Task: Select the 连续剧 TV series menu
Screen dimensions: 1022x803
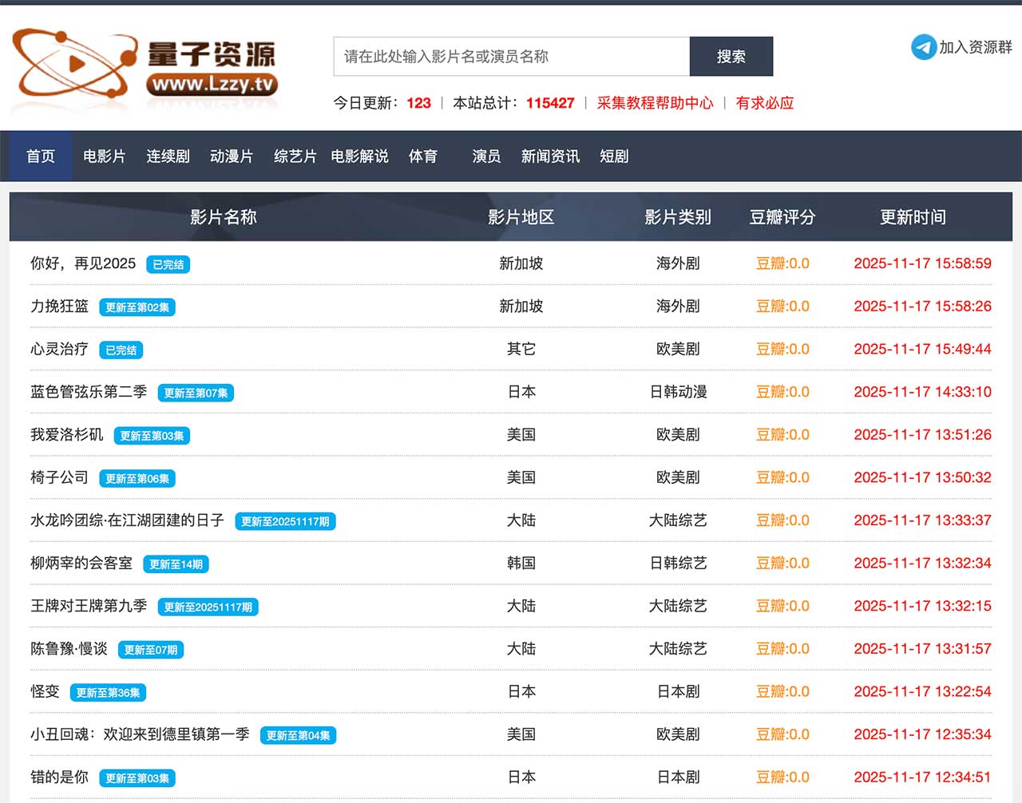Action: pos(168,156)
